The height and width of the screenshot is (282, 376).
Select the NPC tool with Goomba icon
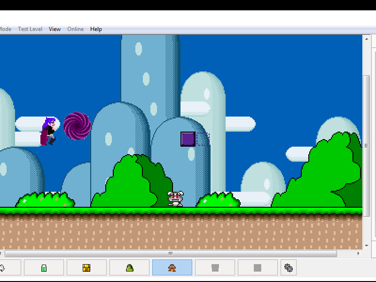click(172, 267)
